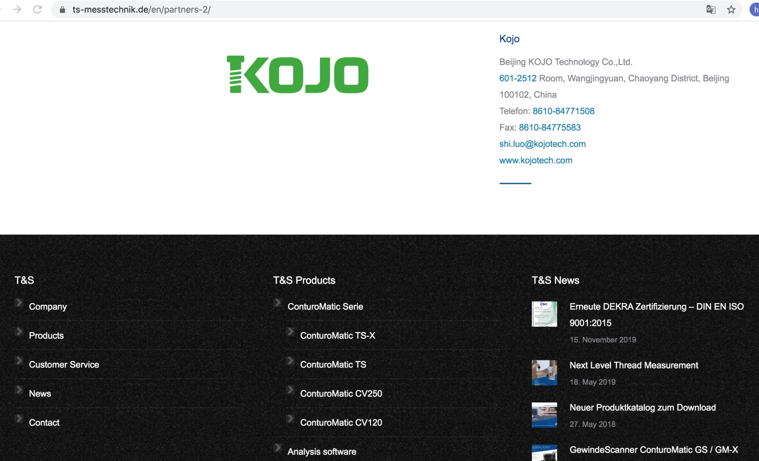This screenshot has width=759, height=461.
Task: Click chevron beside ConturoMatic TS-X
Action: coord(290,332)
